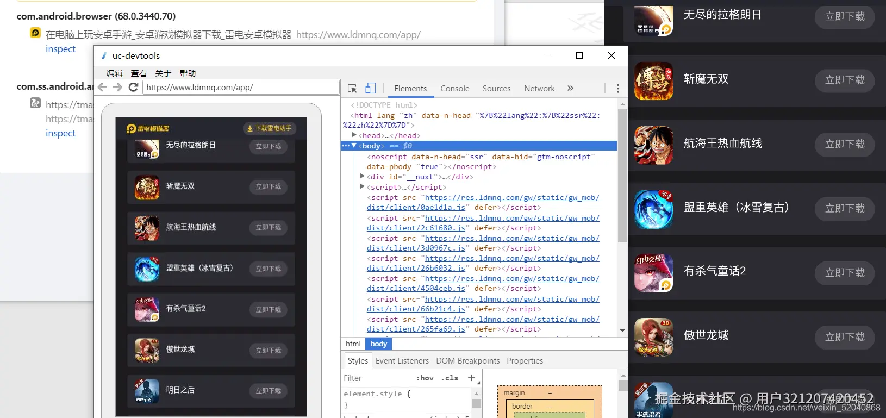886x418 pixels.
Task: Click 立即下载 for 有杀气童话2 in the right-hand page
Action: click(x=845, y=272)
